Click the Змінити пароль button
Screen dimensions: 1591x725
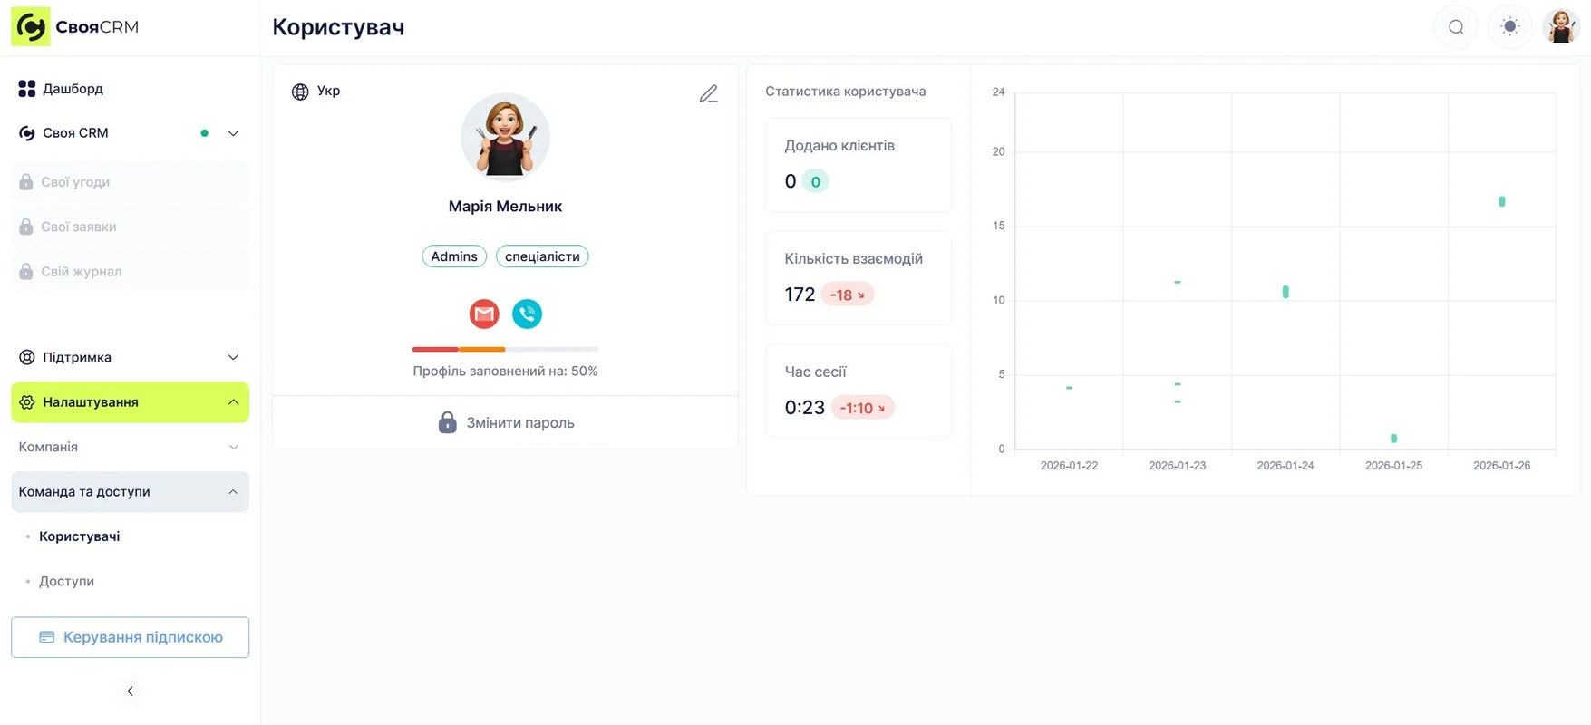pyautogui.click(x=506, y=422)
